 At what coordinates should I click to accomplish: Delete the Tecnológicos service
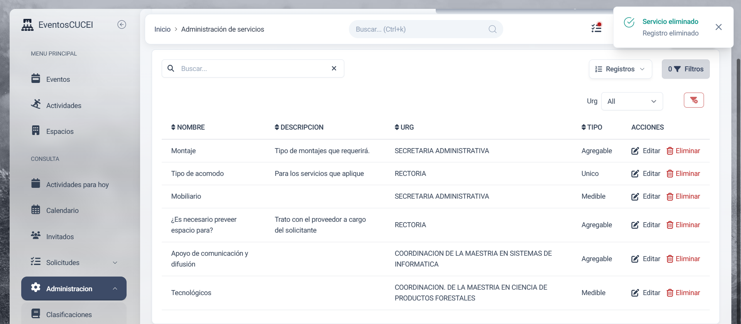pyautogui.click(x=683, y=293)
